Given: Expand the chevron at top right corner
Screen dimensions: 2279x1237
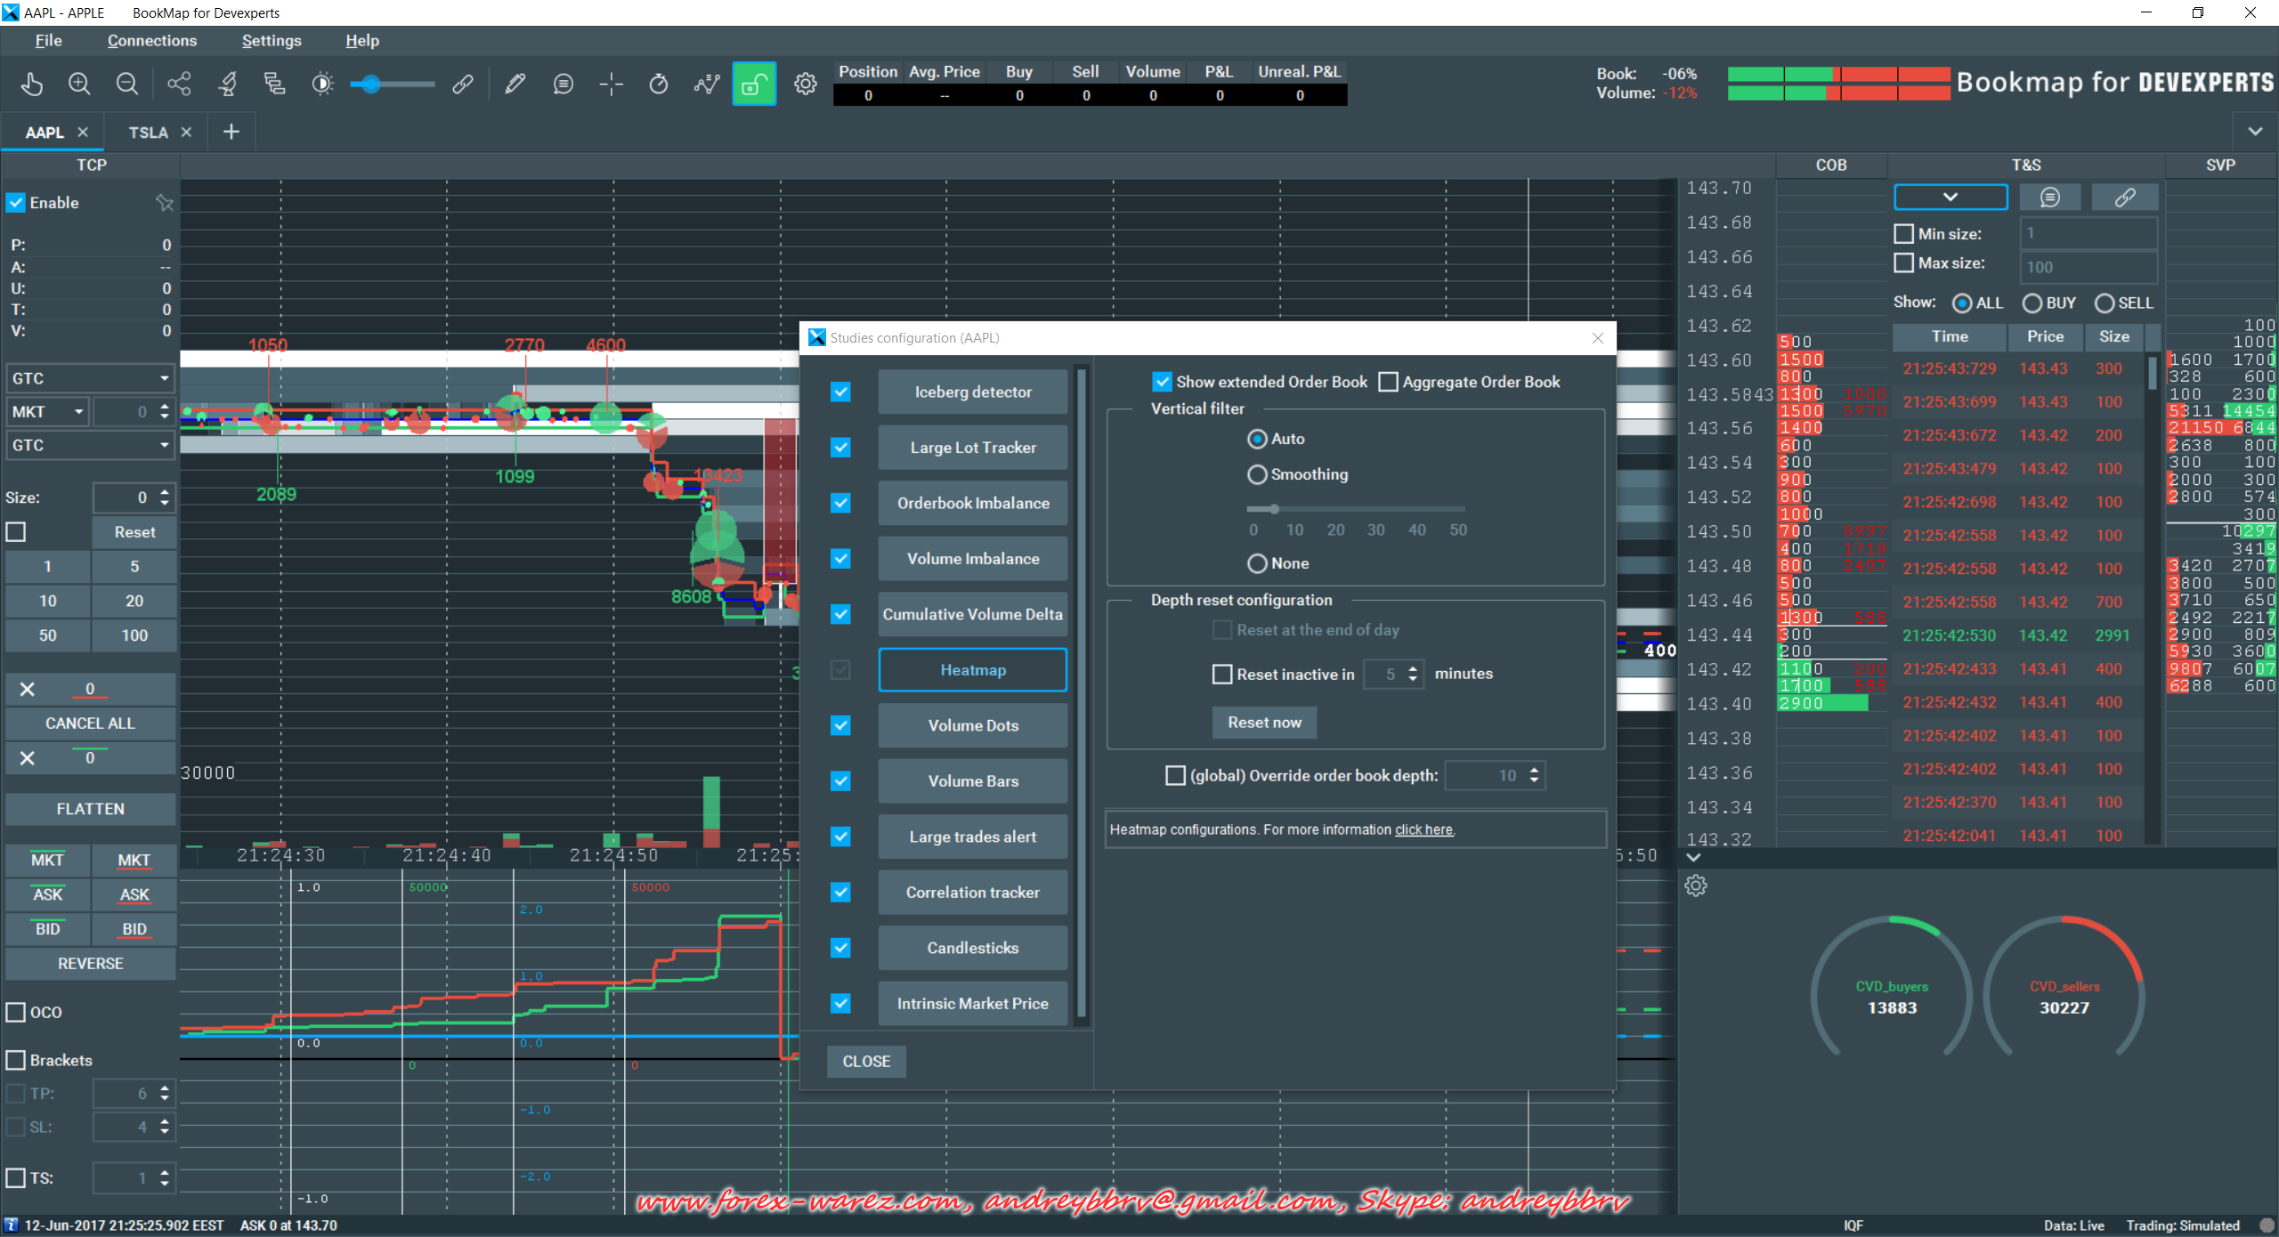Looking at the screenshot, I should pos(2255,132).
